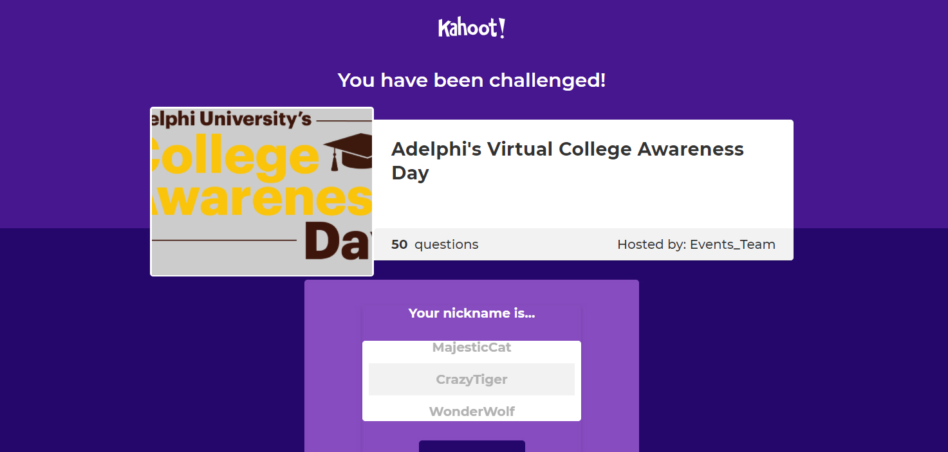Viewport: 948px width, 452px height.
Task: Select the MajesticCat nickname option
Action: click(472, 347)
